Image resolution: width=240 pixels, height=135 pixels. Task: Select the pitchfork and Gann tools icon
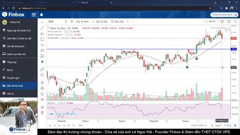[42, 33]
